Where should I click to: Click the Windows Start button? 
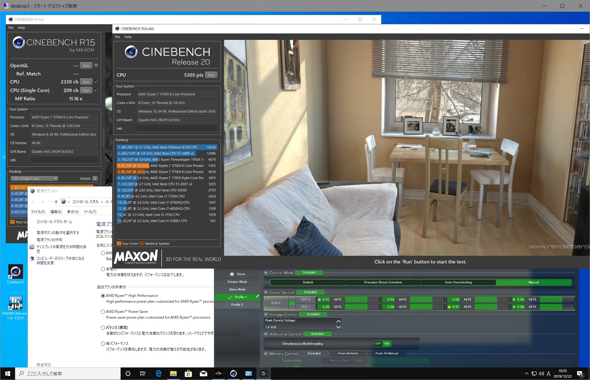point(7,373)
